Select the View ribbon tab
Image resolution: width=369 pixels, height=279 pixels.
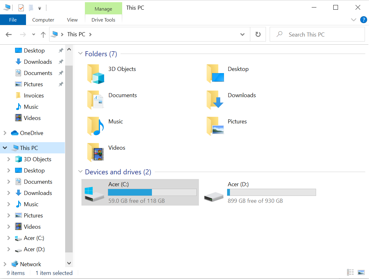tap(72, 19)
